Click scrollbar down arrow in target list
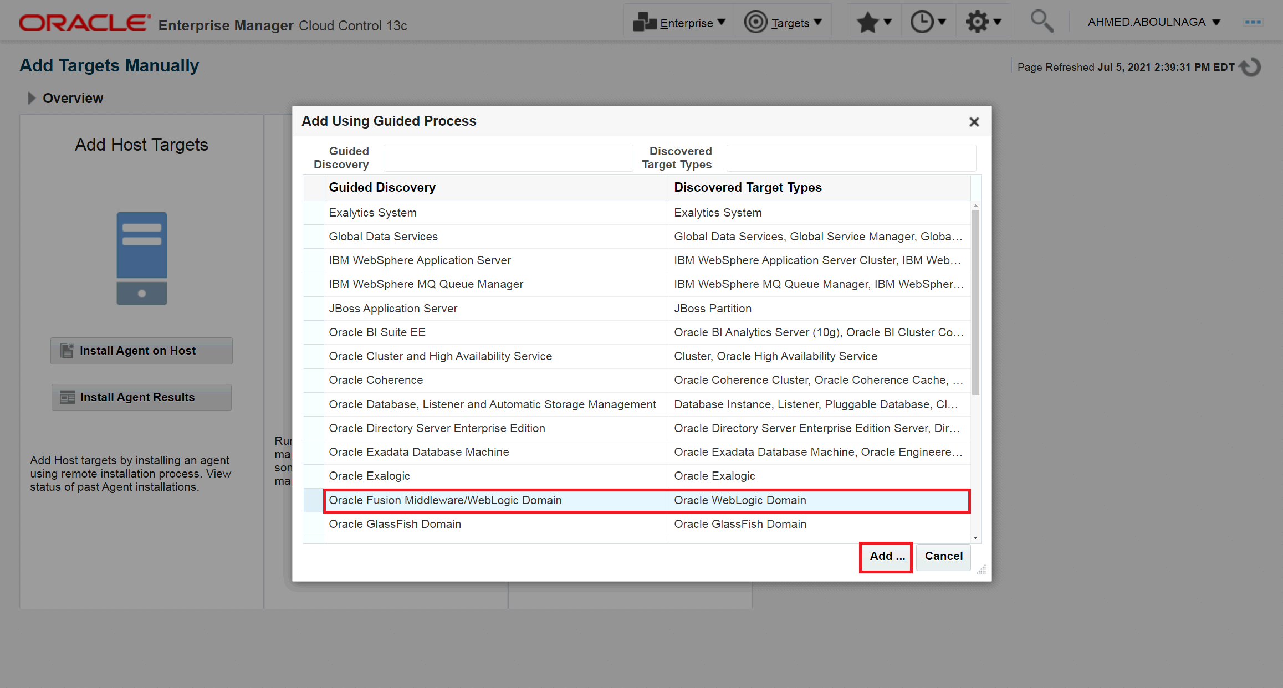 point(975,537)
